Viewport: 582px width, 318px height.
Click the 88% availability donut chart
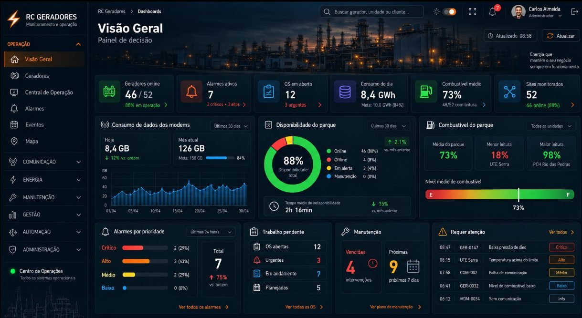point(293,164)
